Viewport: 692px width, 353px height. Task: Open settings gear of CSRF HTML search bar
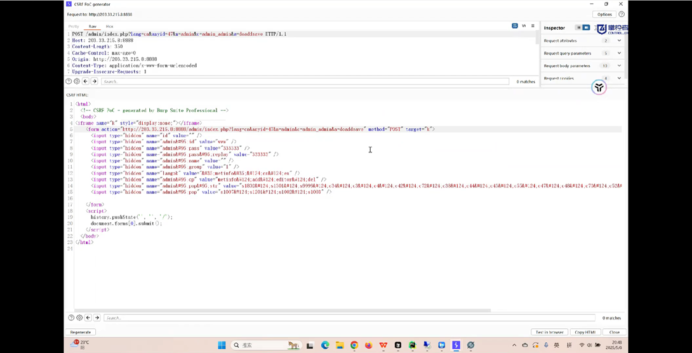79,317
